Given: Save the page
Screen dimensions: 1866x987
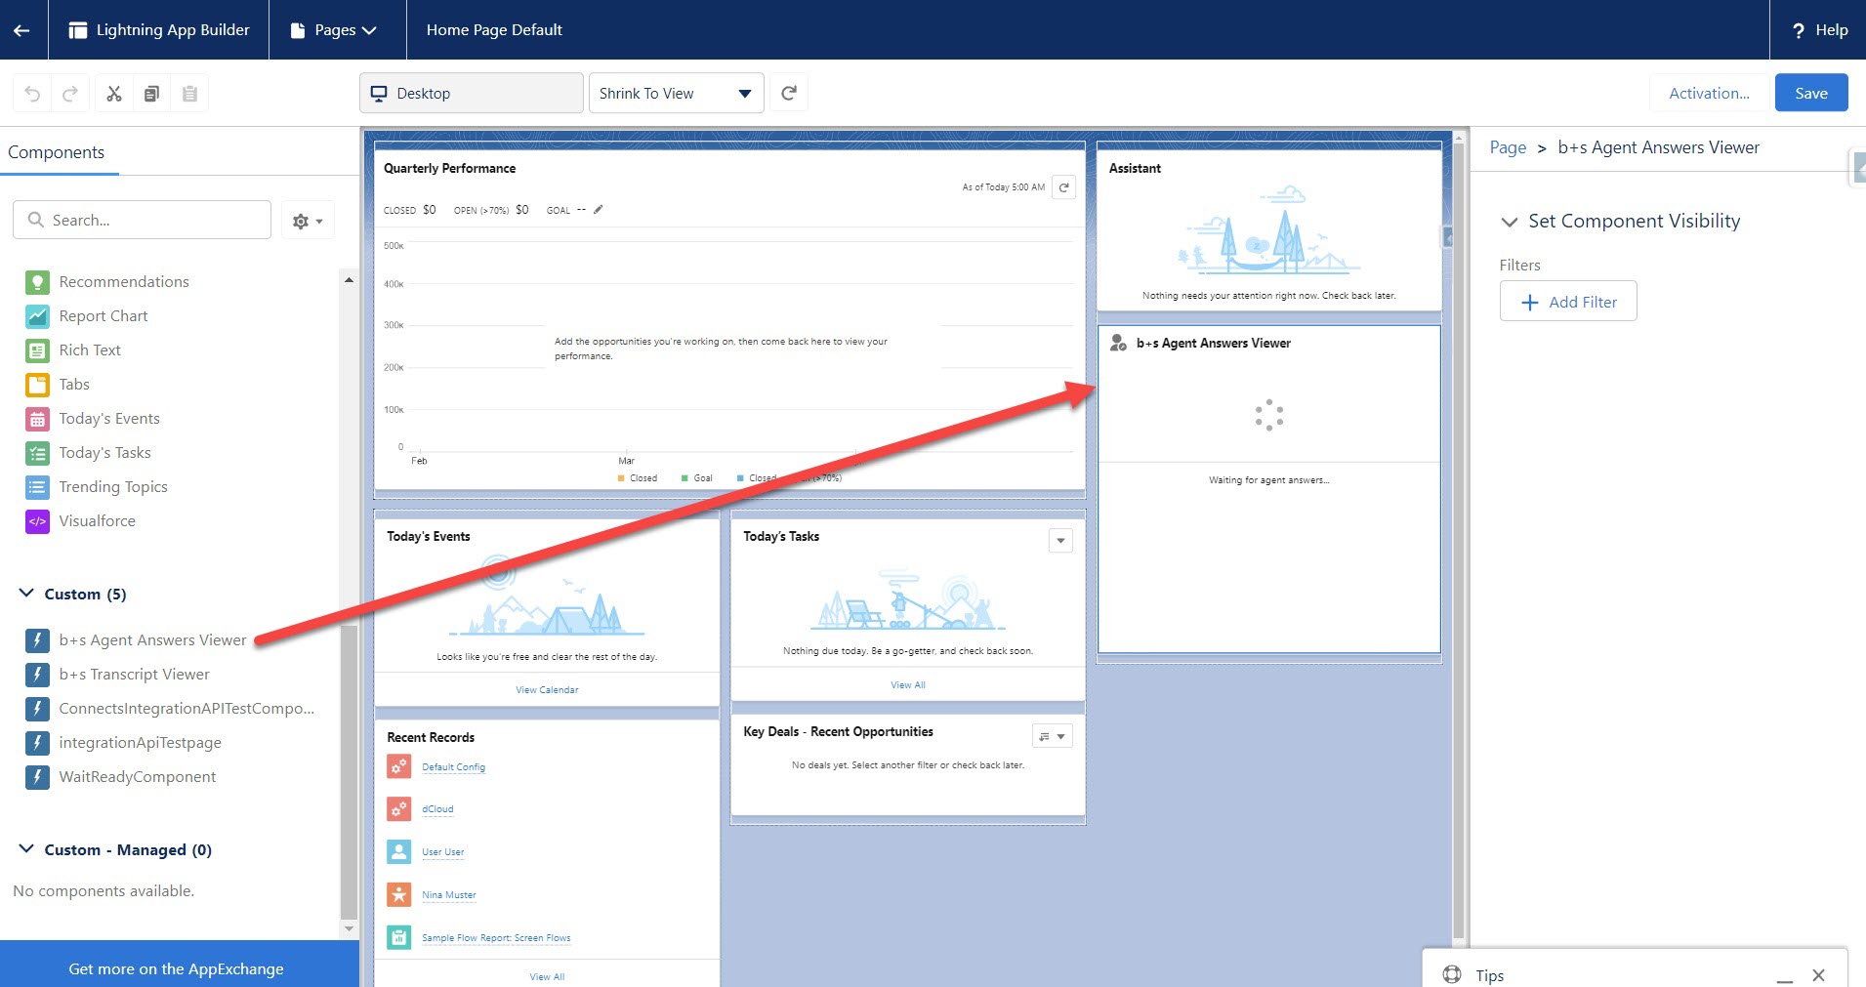Looking at the screenshot, I should click(1811, 93).
